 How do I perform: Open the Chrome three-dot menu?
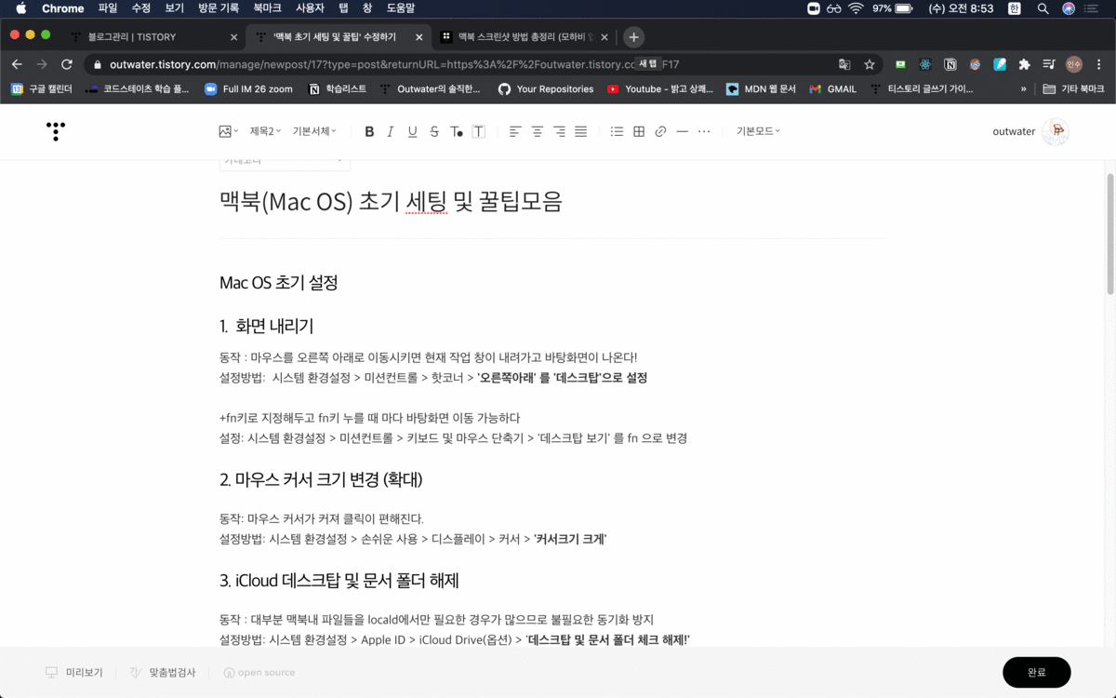(x=1099, y=64)
